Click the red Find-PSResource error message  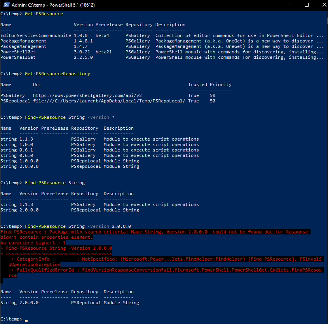(117, 232)
